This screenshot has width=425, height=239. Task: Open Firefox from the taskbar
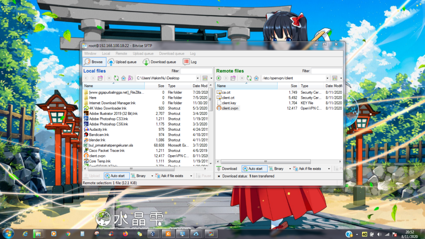tap(125, 234)
